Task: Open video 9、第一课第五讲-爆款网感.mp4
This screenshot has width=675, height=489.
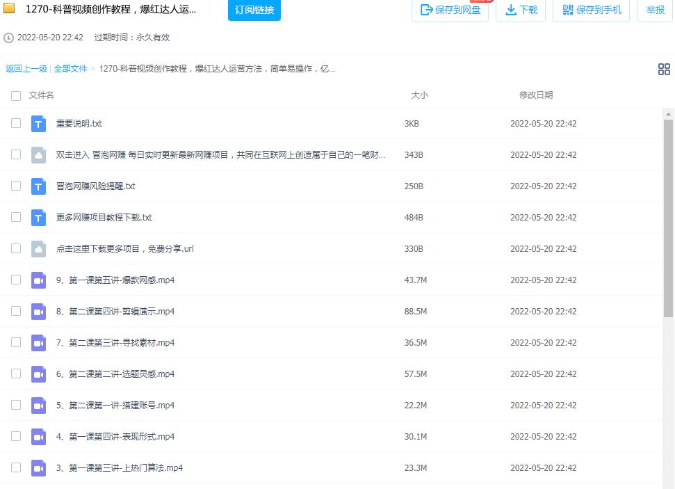Action: [115, 280]
